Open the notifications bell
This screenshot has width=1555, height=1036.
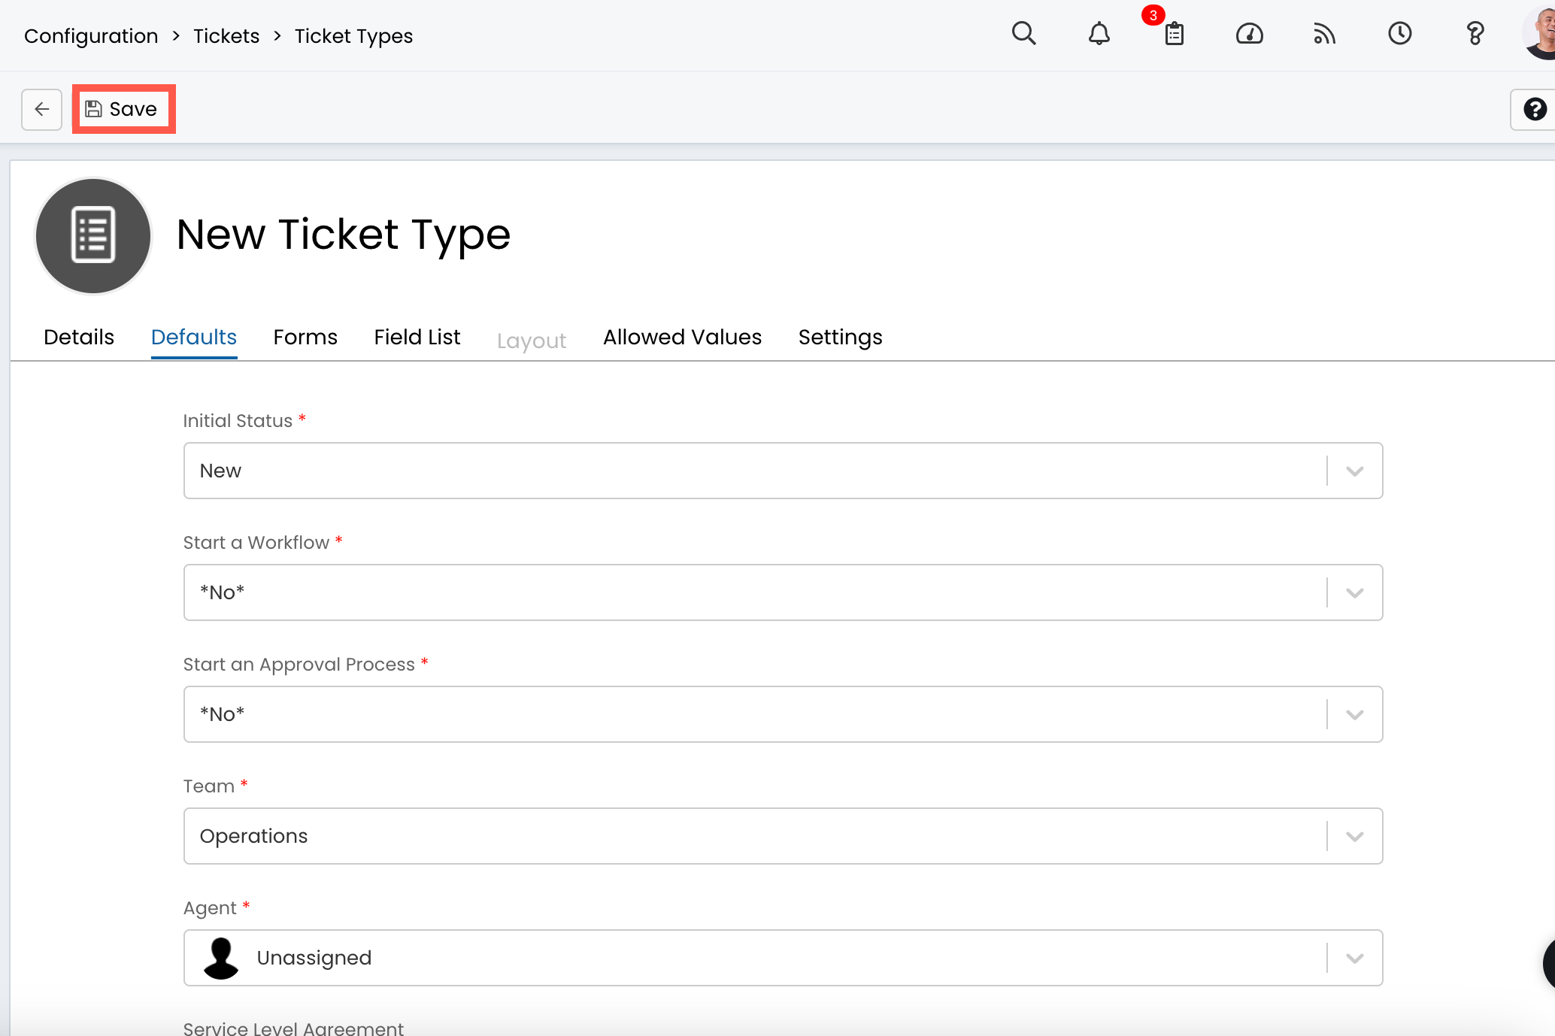[1099, 34]
